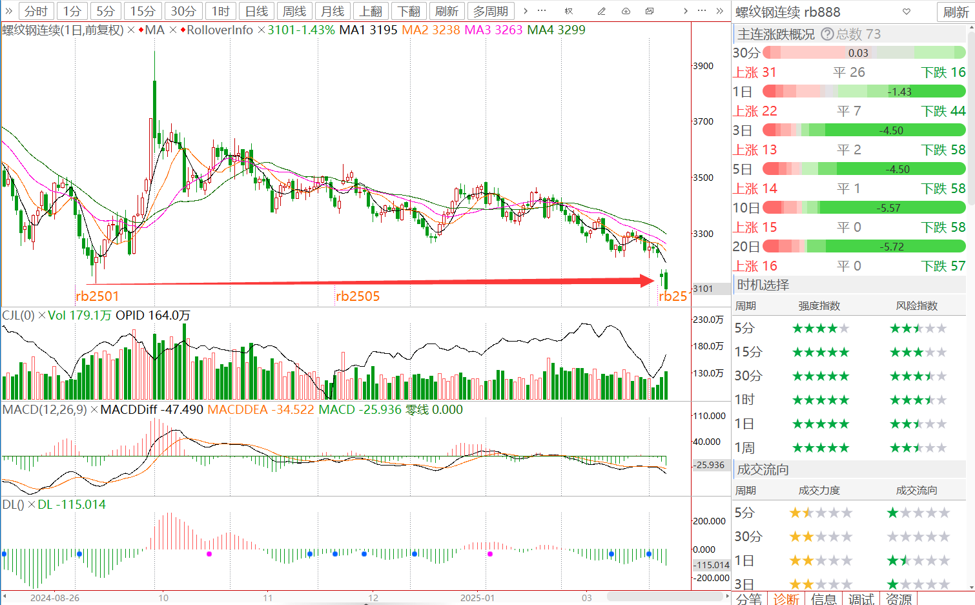Viewport: 975px width, 605px height.
Task: Remove the RolloverInfo indicator with its ×
Action: (x=262, y=30)
